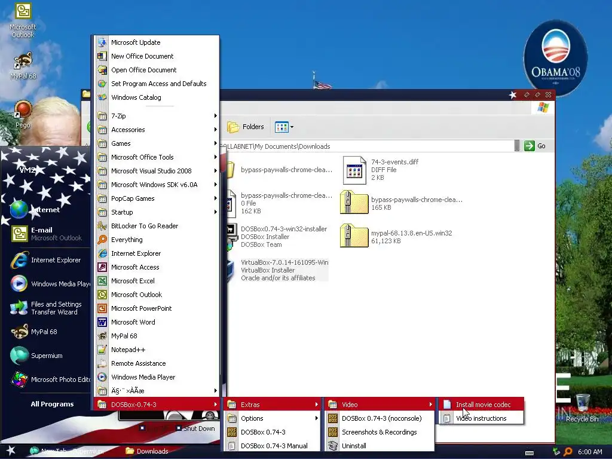
Task: Open Internet Explorer in Start menu
Action: pos(46,260)
